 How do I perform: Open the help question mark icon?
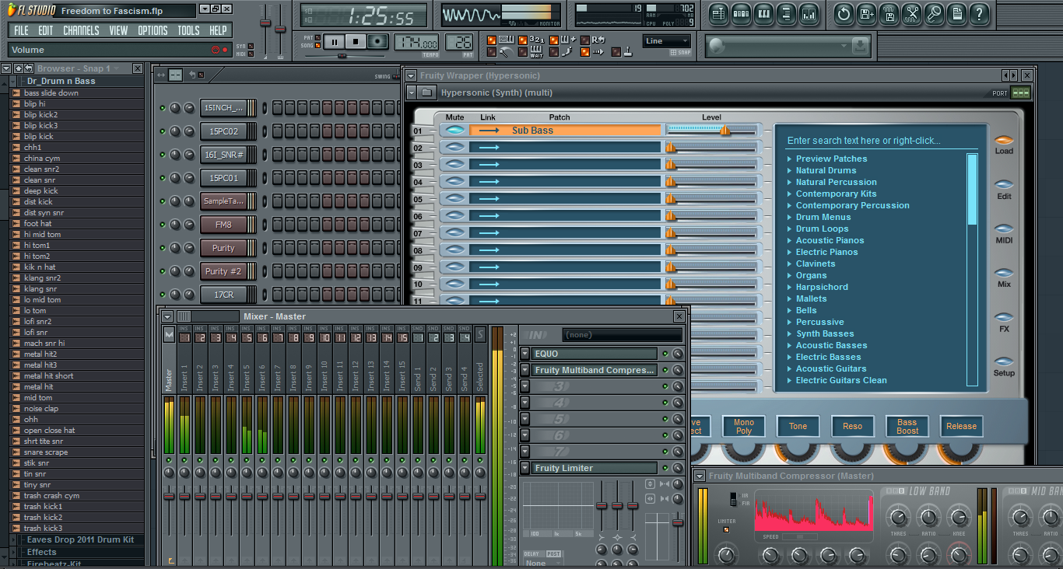pos(979,14)
